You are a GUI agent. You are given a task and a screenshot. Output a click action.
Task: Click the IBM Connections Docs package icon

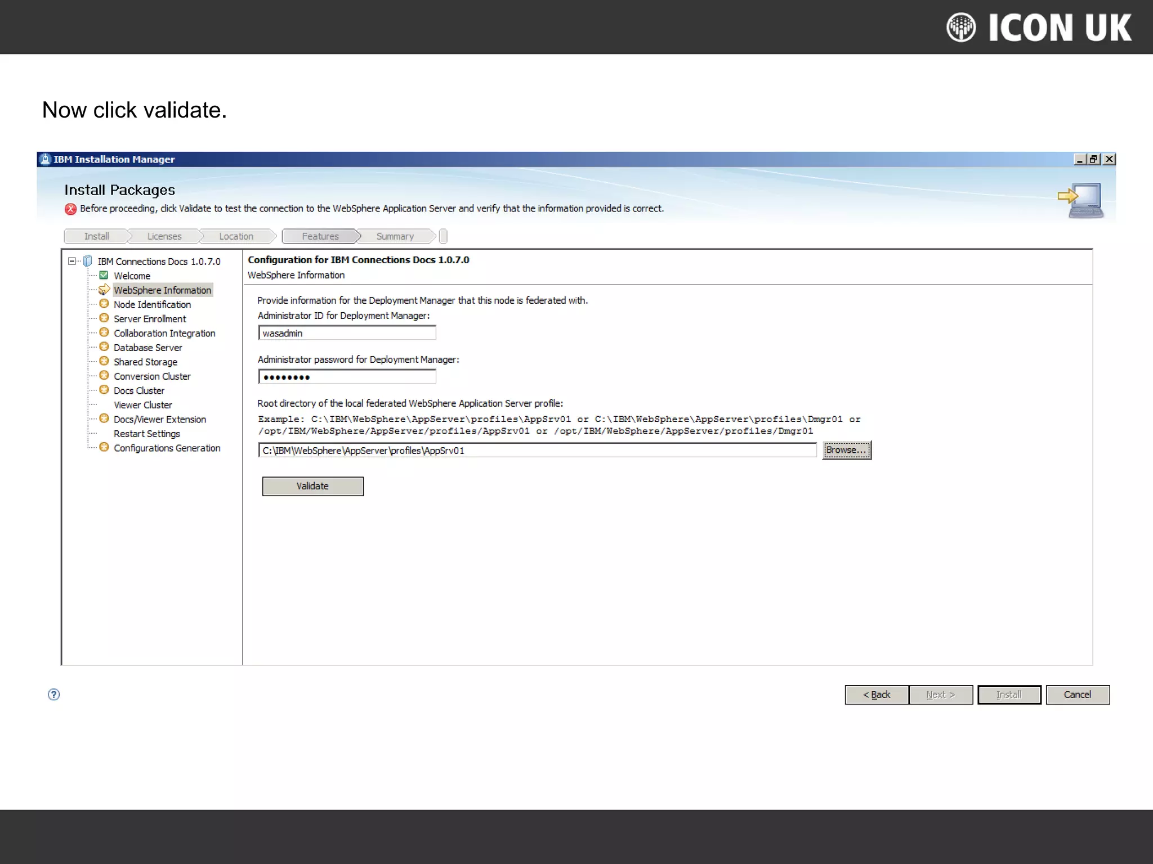pos(88,261)
